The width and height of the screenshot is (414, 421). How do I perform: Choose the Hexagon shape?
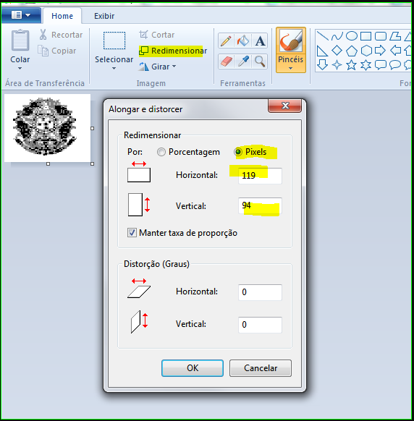click(x=366, y=51)
